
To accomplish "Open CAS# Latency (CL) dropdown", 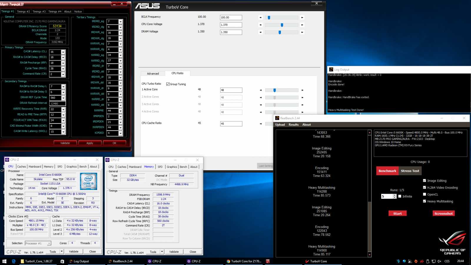I will pyautogui.click(x=63, y=52).
